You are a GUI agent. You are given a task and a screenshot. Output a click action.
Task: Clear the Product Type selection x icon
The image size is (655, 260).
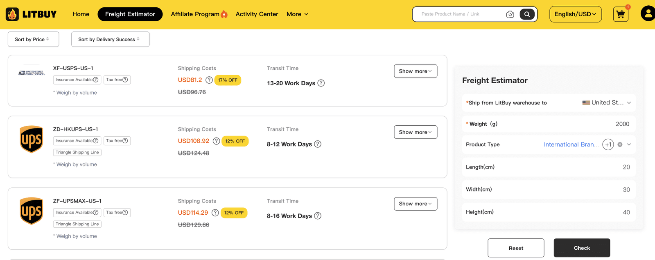pyautogui.click(x=620, y=144)
